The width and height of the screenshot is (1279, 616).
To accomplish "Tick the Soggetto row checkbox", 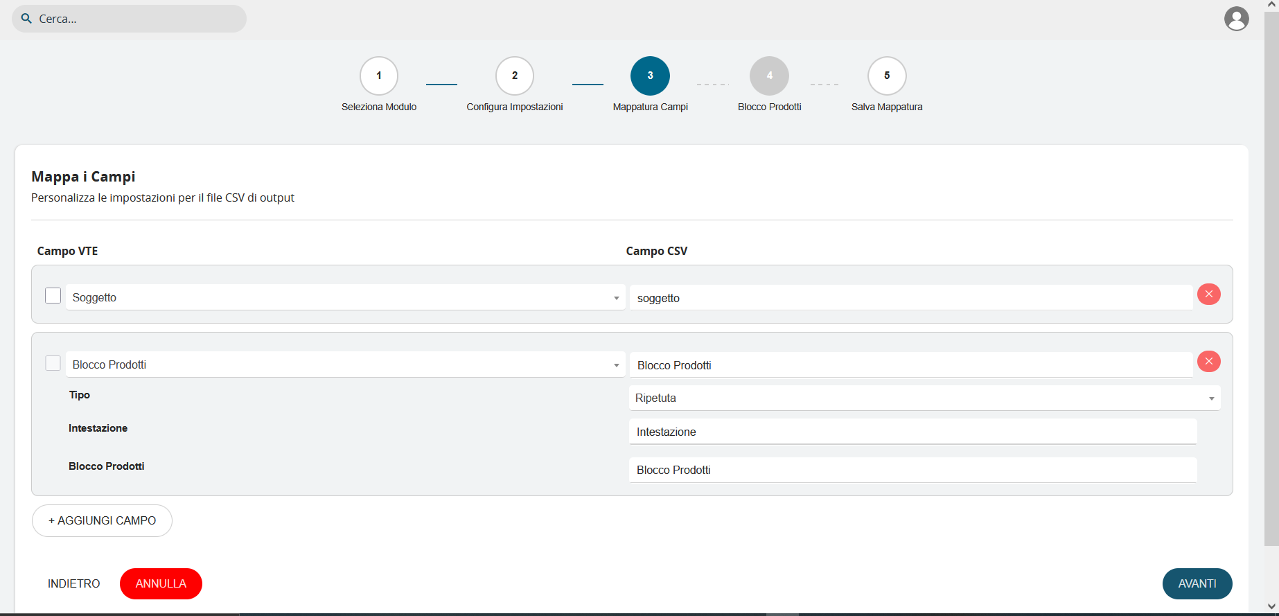I will pos(53,296).
